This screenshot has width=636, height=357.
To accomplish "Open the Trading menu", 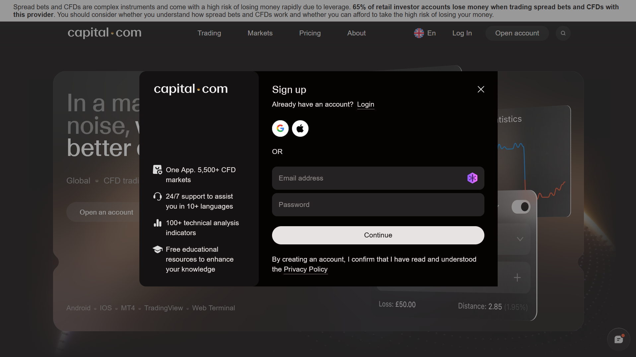I will [x=209, y=33].
